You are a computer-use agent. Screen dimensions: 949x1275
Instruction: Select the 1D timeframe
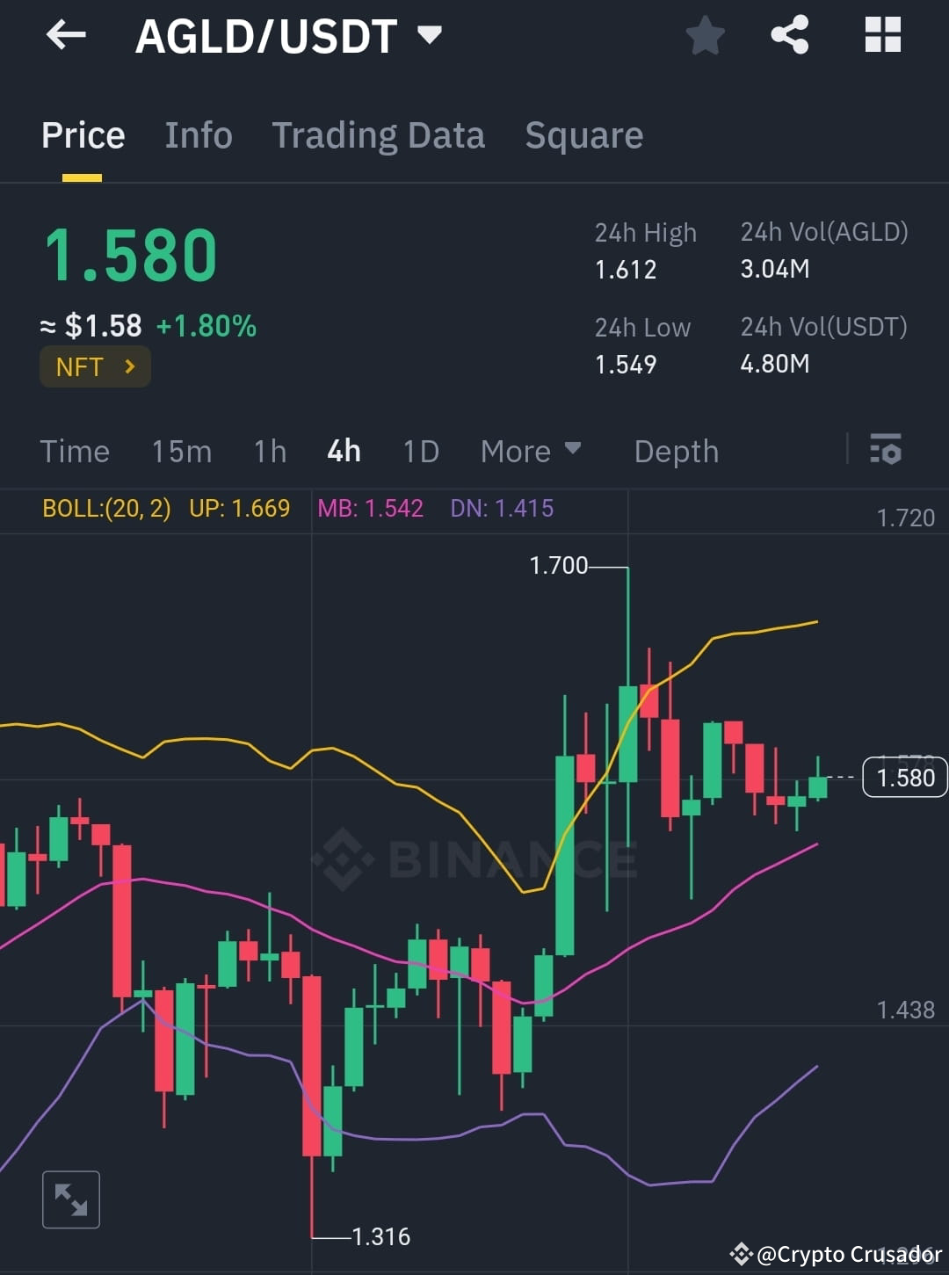pos(420,451)
